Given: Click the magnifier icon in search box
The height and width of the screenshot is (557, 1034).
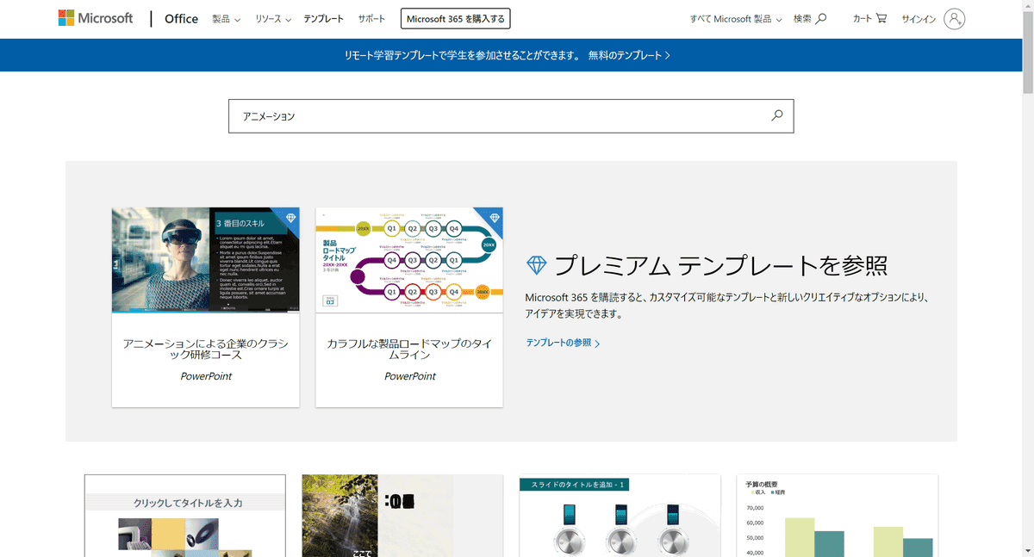Looking at the screenshot, I should coord(777,115).
